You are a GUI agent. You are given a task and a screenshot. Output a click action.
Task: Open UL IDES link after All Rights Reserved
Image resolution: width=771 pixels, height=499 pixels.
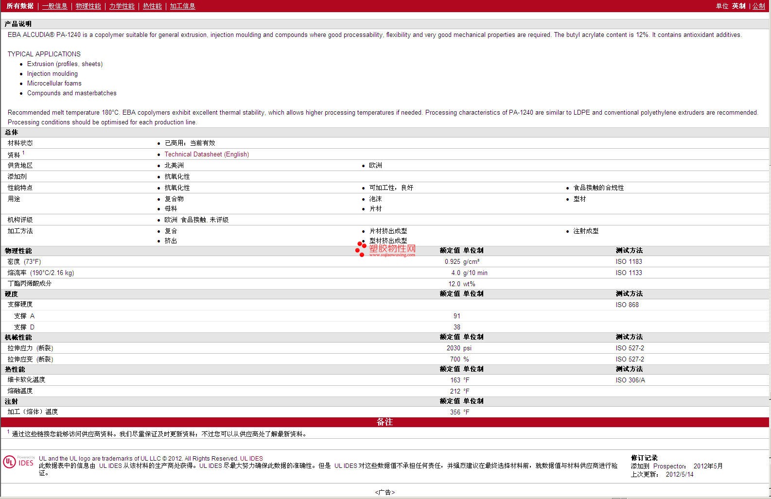pyautogui.click(x=251, y=458)
